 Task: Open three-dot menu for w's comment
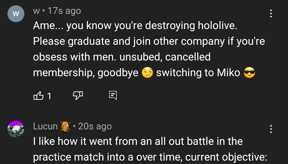tap(271, 14)
